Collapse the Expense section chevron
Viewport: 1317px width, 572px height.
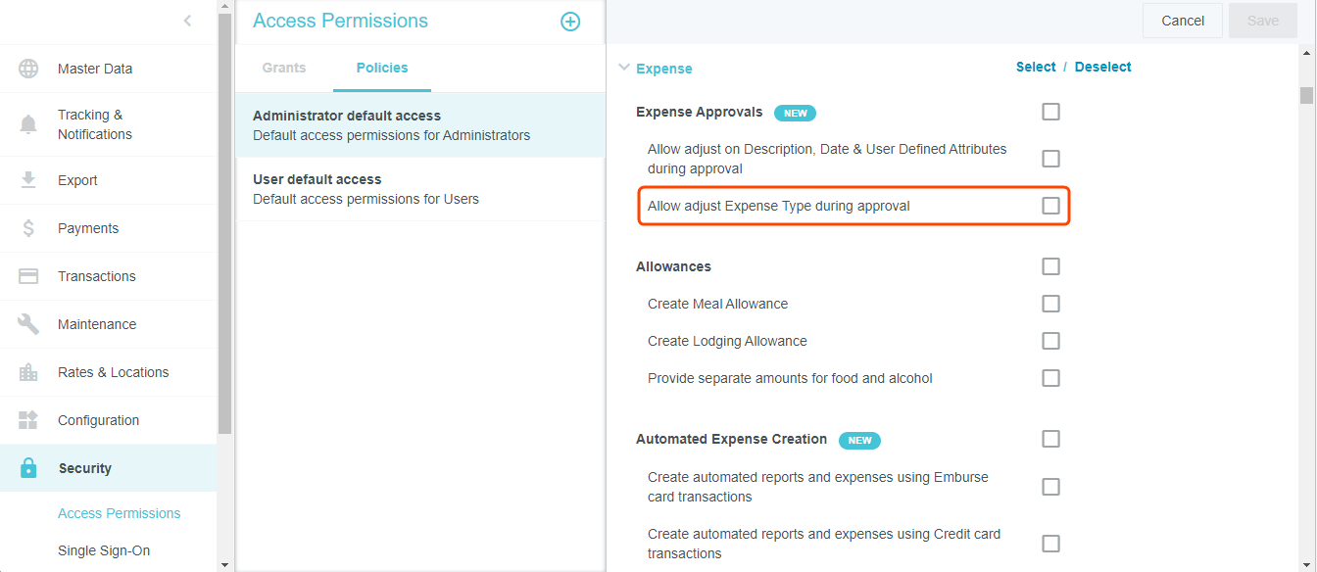tap(624, 68)
